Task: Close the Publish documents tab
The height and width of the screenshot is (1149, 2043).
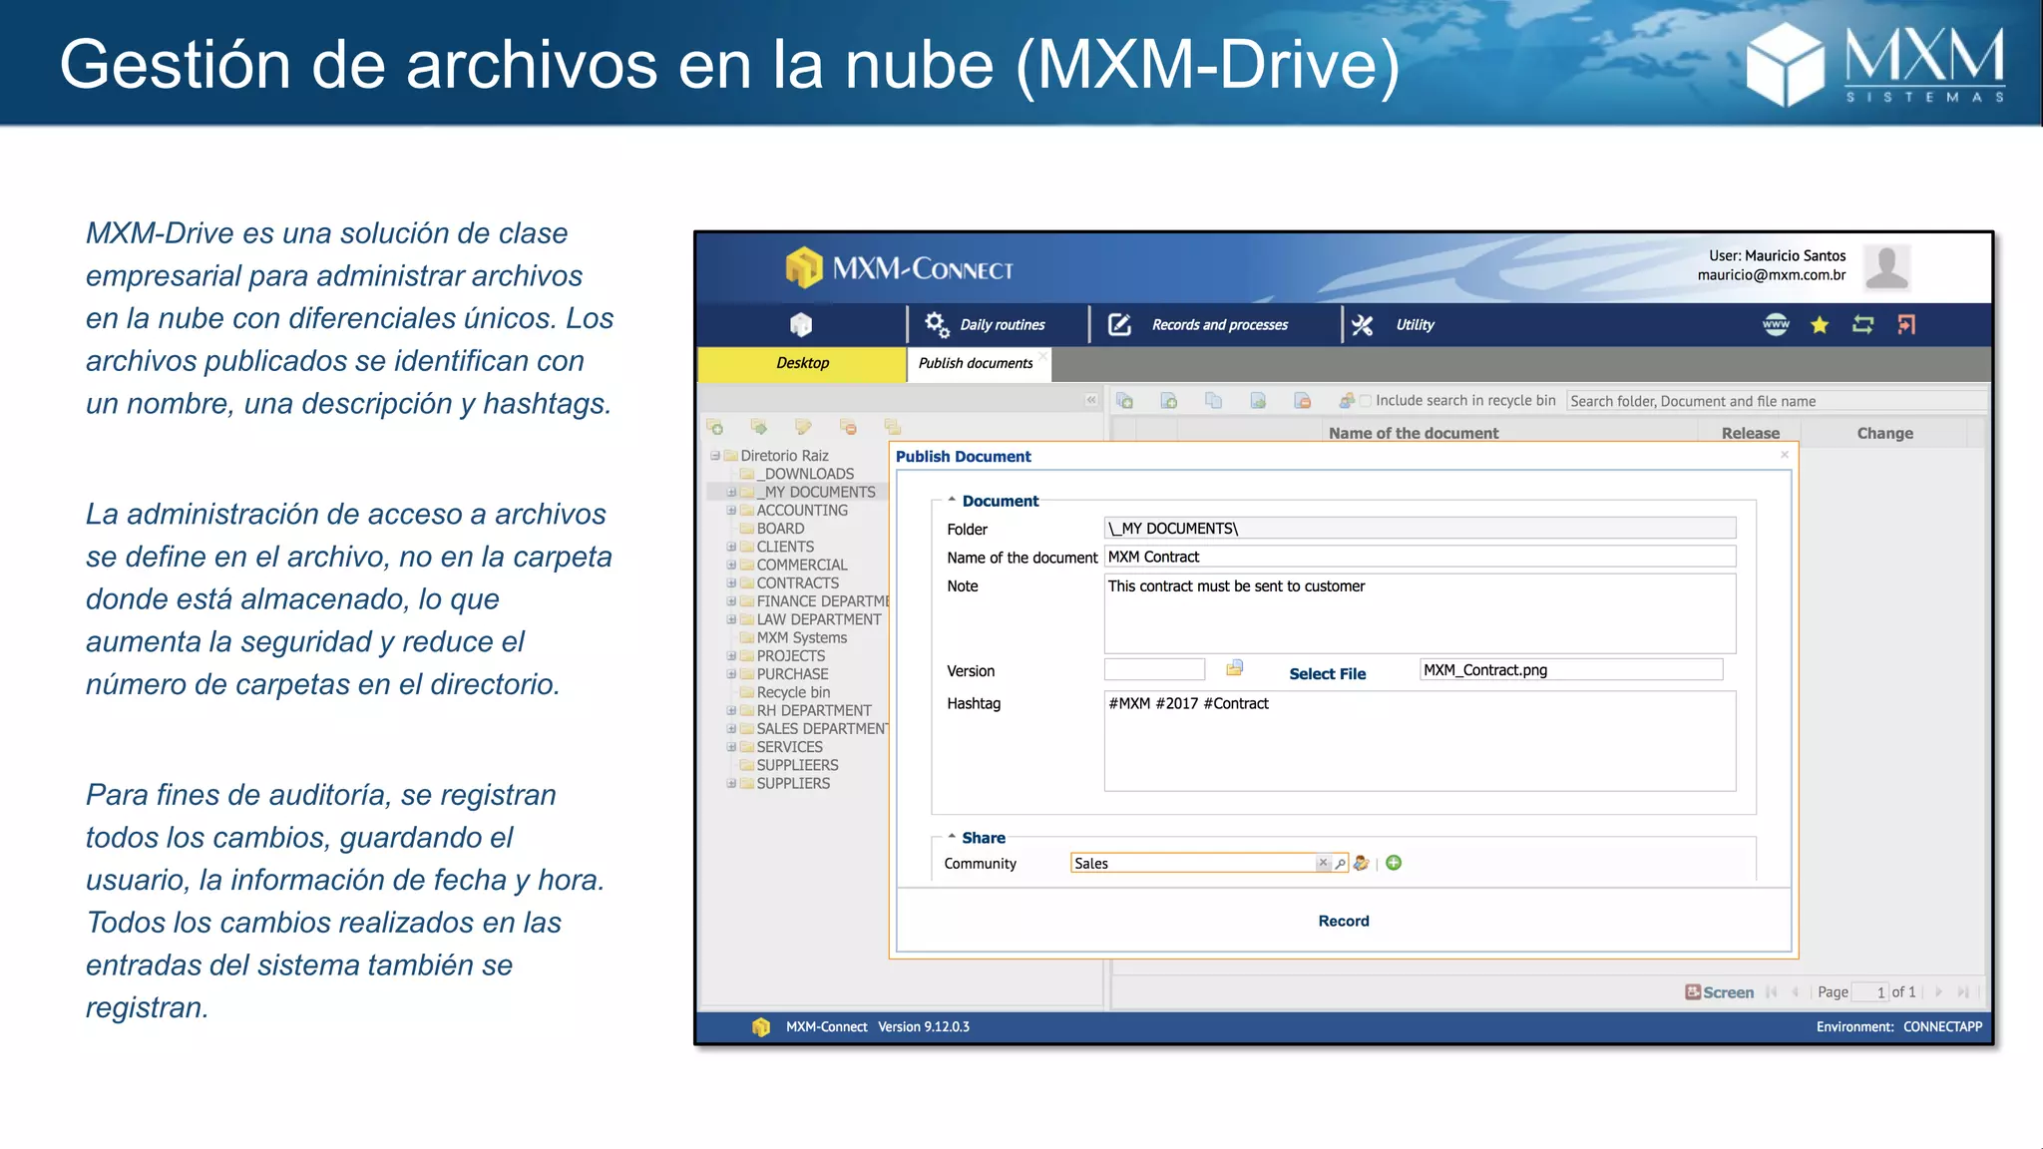Action: click(x=1042, y=355)
